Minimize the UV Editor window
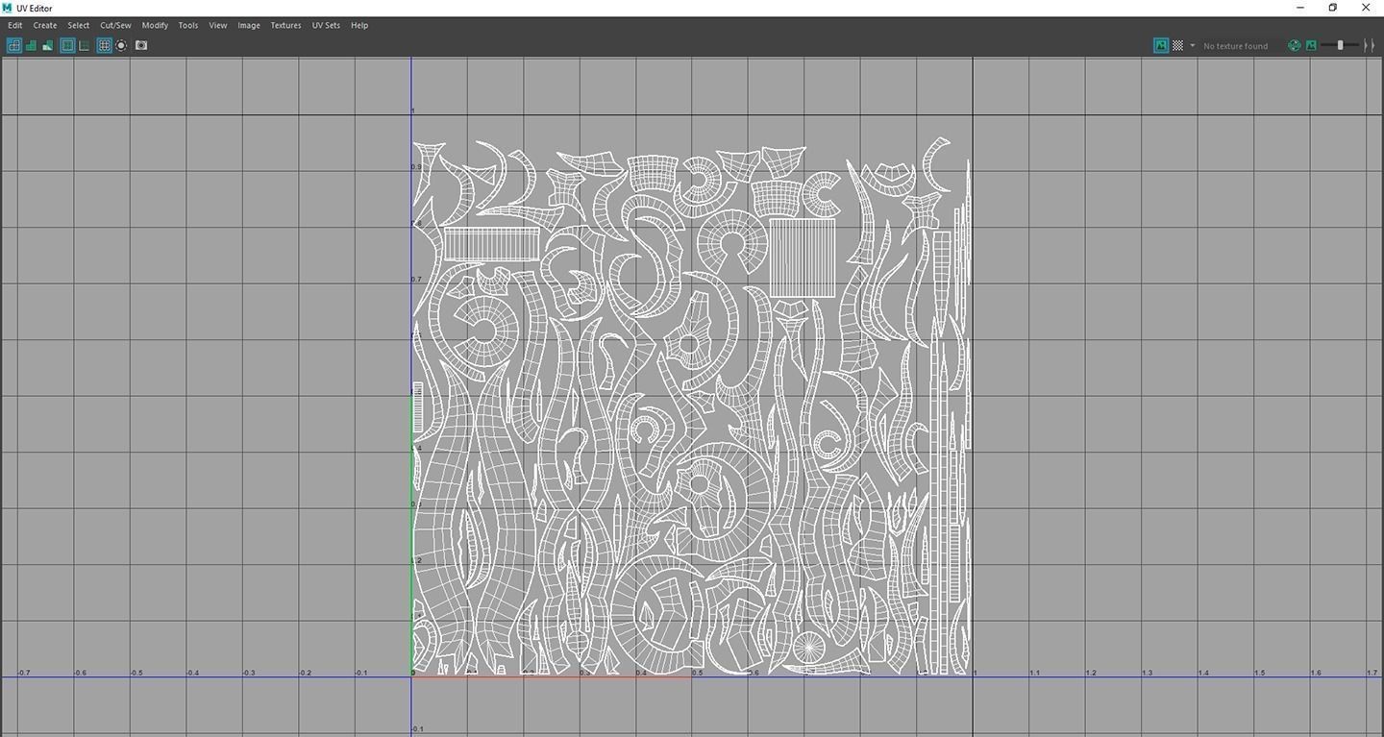This screenshot has width=1384, height=737. tap(1300, 8)
